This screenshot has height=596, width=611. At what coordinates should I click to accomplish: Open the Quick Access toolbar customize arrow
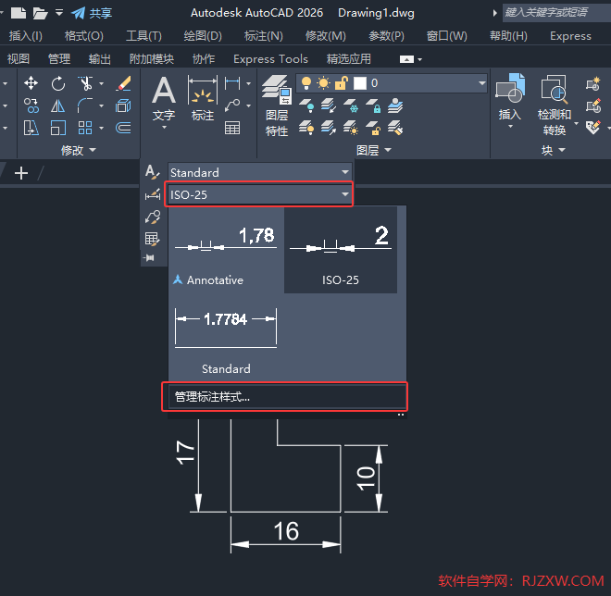(59, 13)
